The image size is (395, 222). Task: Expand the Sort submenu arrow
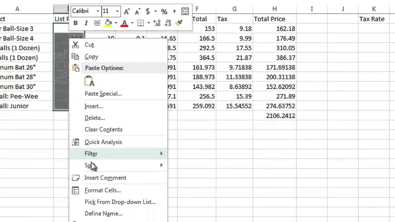pos(161,165)
